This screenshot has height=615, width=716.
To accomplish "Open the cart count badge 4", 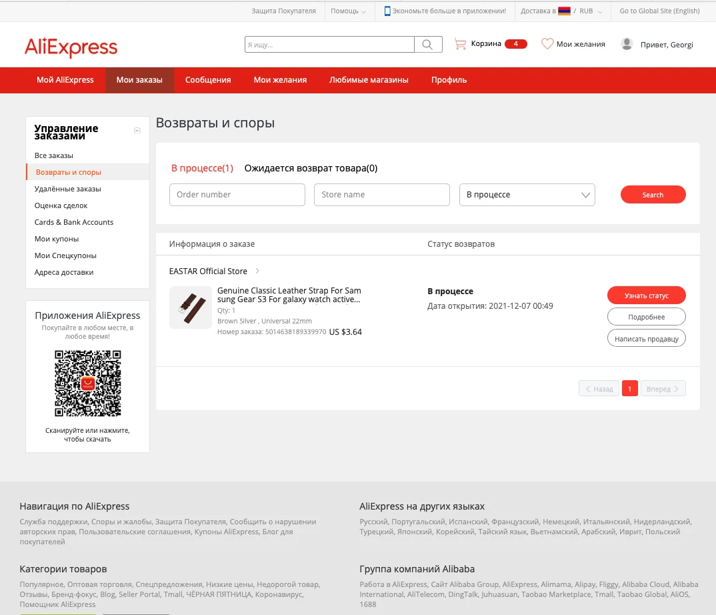I will point(516,44).
